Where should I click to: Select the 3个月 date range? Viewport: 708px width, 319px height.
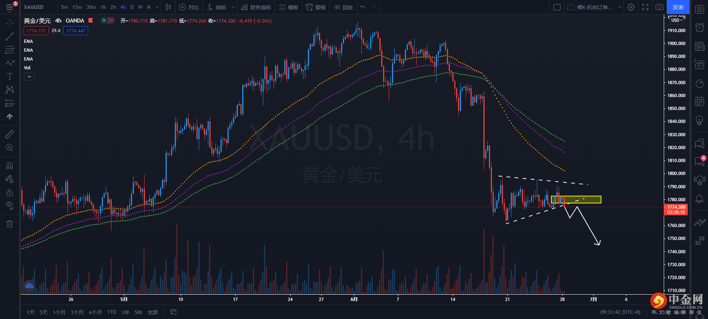[77, 312]
